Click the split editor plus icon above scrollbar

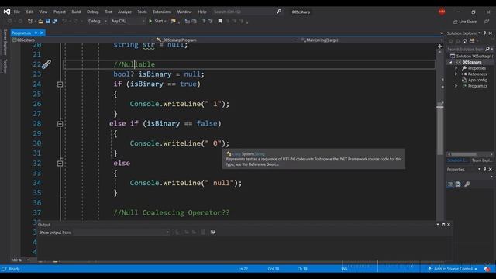tap(439, 46)
